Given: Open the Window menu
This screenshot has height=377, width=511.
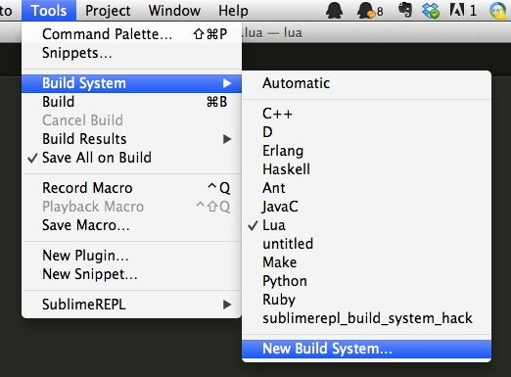Looking at the screenshot, I should click(174, 11).
